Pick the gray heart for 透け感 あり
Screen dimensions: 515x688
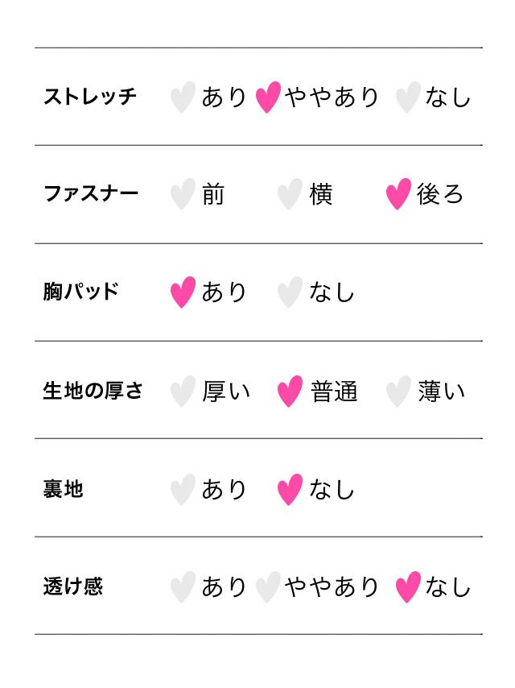(183, 587)
